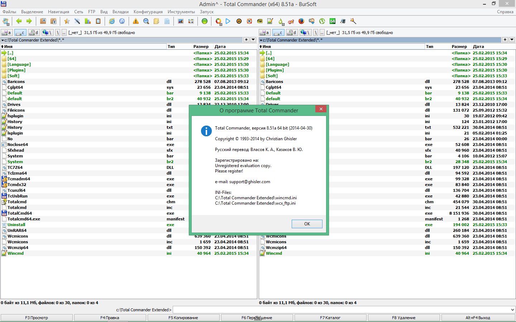Click the yellow star favorites toolbar icon
516x322 pixels.
pos(67,21)
